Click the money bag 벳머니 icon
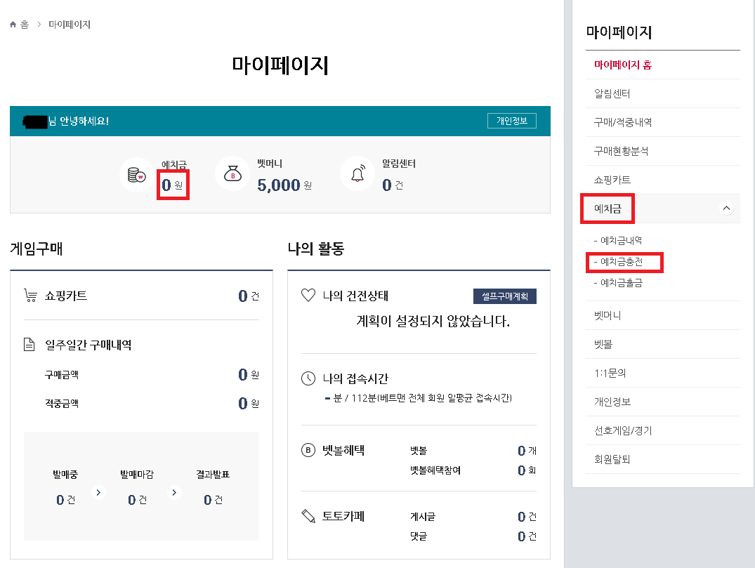 [x=232, y=173]
